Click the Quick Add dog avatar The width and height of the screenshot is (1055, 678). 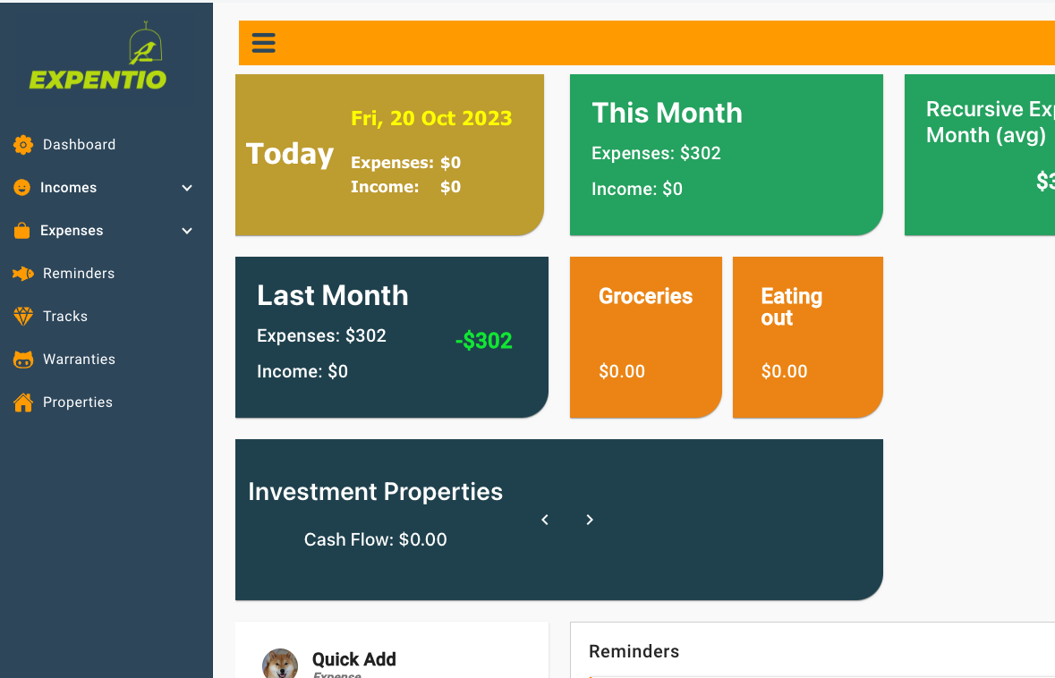coord(280,663)
